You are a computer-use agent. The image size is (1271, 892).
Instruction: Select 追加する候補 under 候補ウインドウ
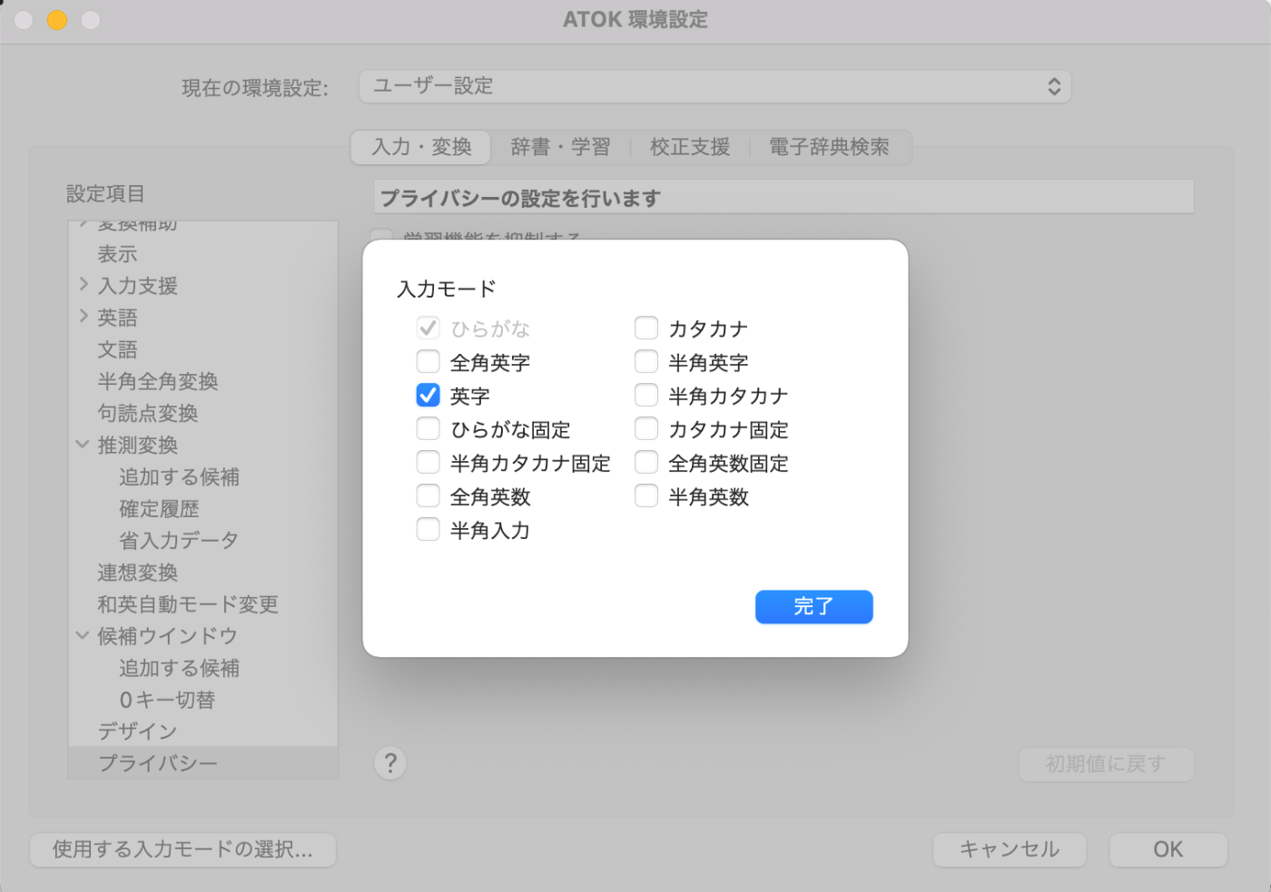point(180,668)
